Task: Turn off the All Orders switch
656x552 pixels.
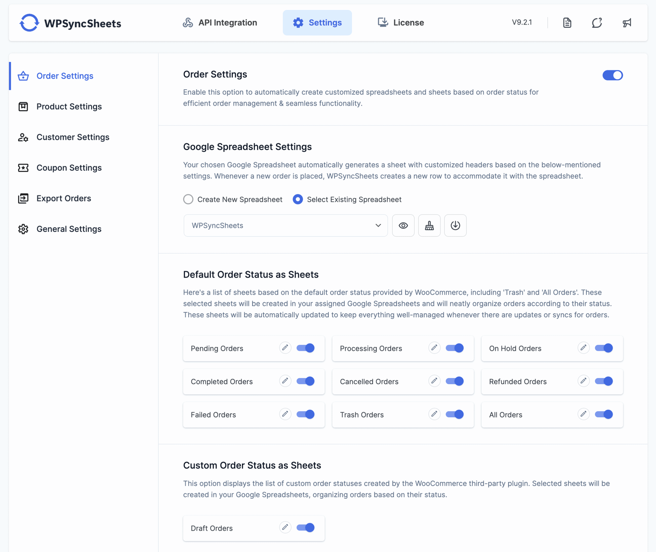Action: [x=604, y=414]
